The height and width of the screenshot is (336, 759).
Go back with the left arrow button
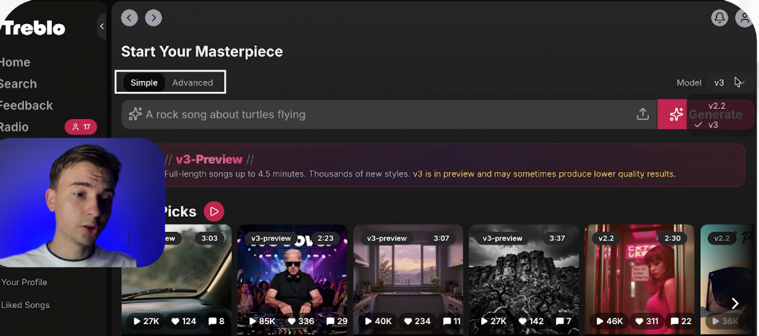pos(130,18)
